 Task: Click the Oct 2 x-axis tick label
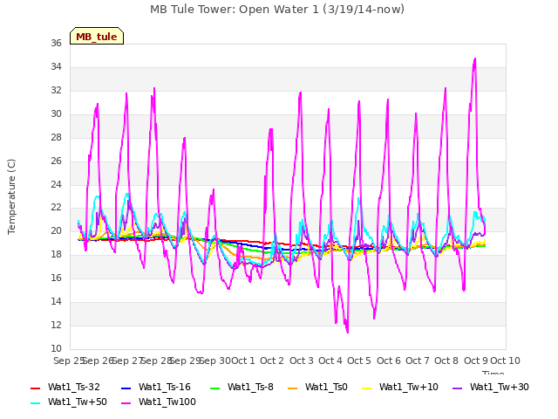click(272, 361)
